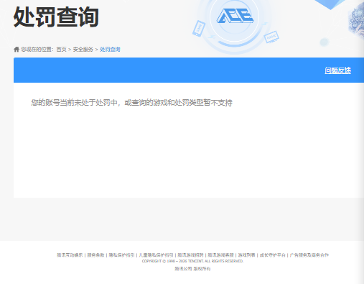Click 腾讯公司 版权所有 footer text
This screenshot has height=284, width=364.
tap(192, 269)
